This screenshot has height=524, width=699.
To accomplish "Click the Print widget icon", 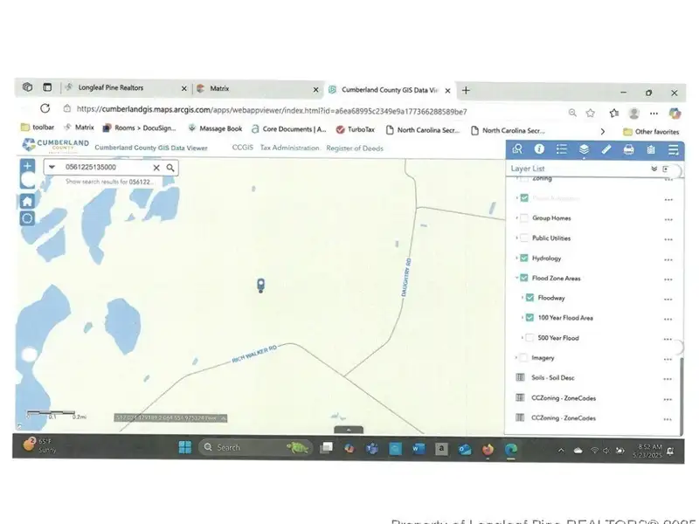I will point(628,149).
